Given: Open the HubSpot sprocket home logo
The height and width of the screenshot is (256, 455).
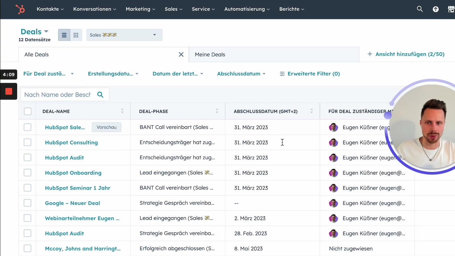Looking at the screenshot, I should tap(20, 9).
